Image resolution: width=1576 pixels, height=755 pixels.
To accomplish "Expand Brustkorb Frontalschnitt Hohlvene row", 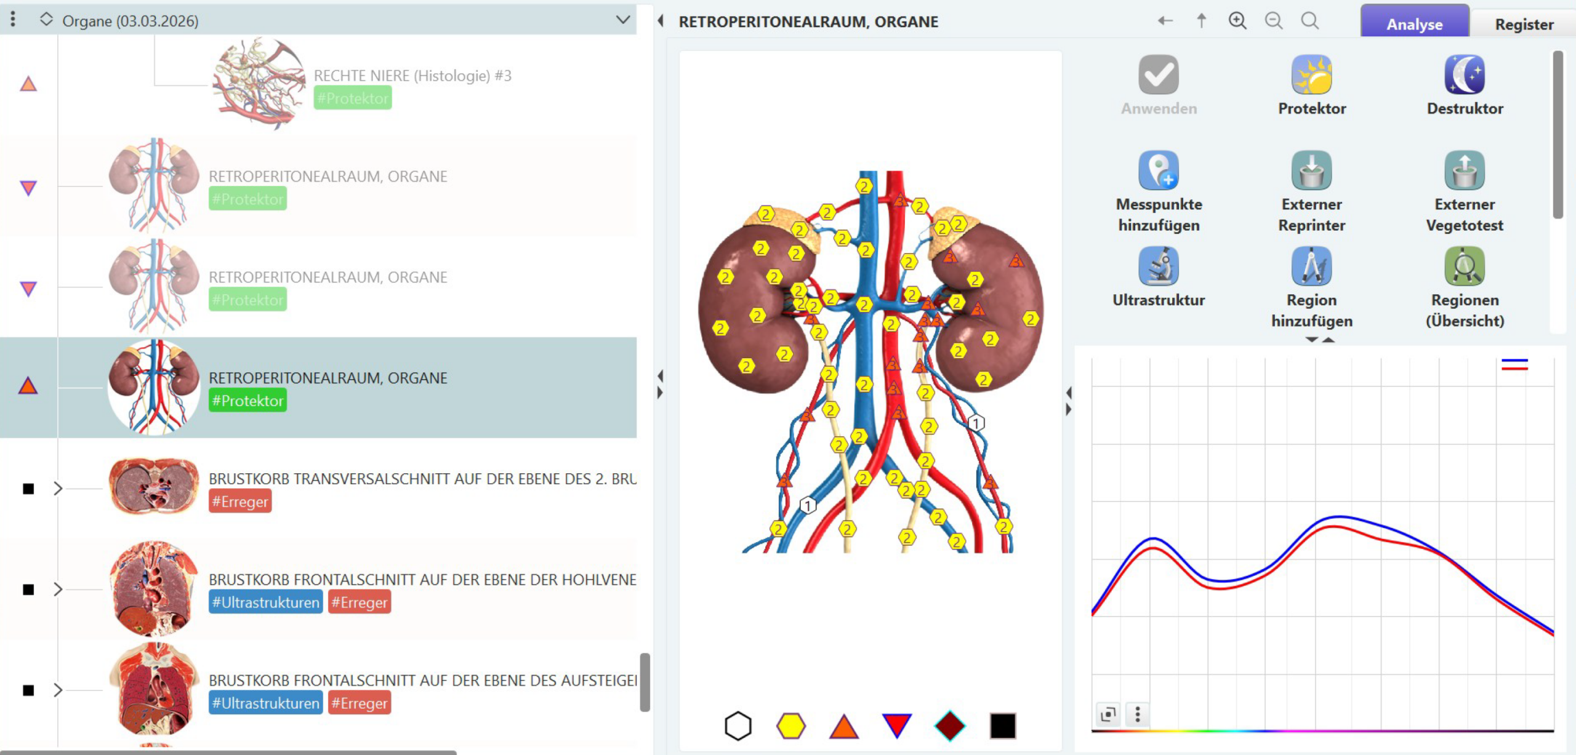I will (58, 589).
